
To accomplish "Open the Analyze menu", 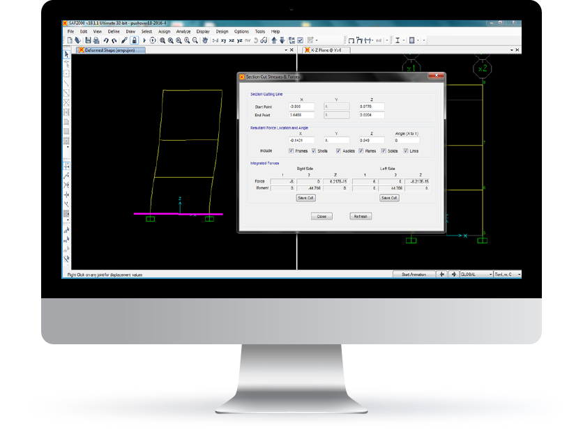I will point(183,31).
